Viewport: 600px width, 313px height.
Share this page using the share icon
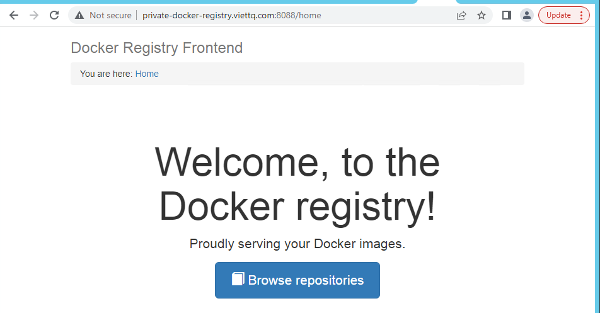click(461, 15)
